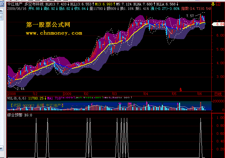
Task: Click the 03 month label on time axis
Action: click(115, 94)
